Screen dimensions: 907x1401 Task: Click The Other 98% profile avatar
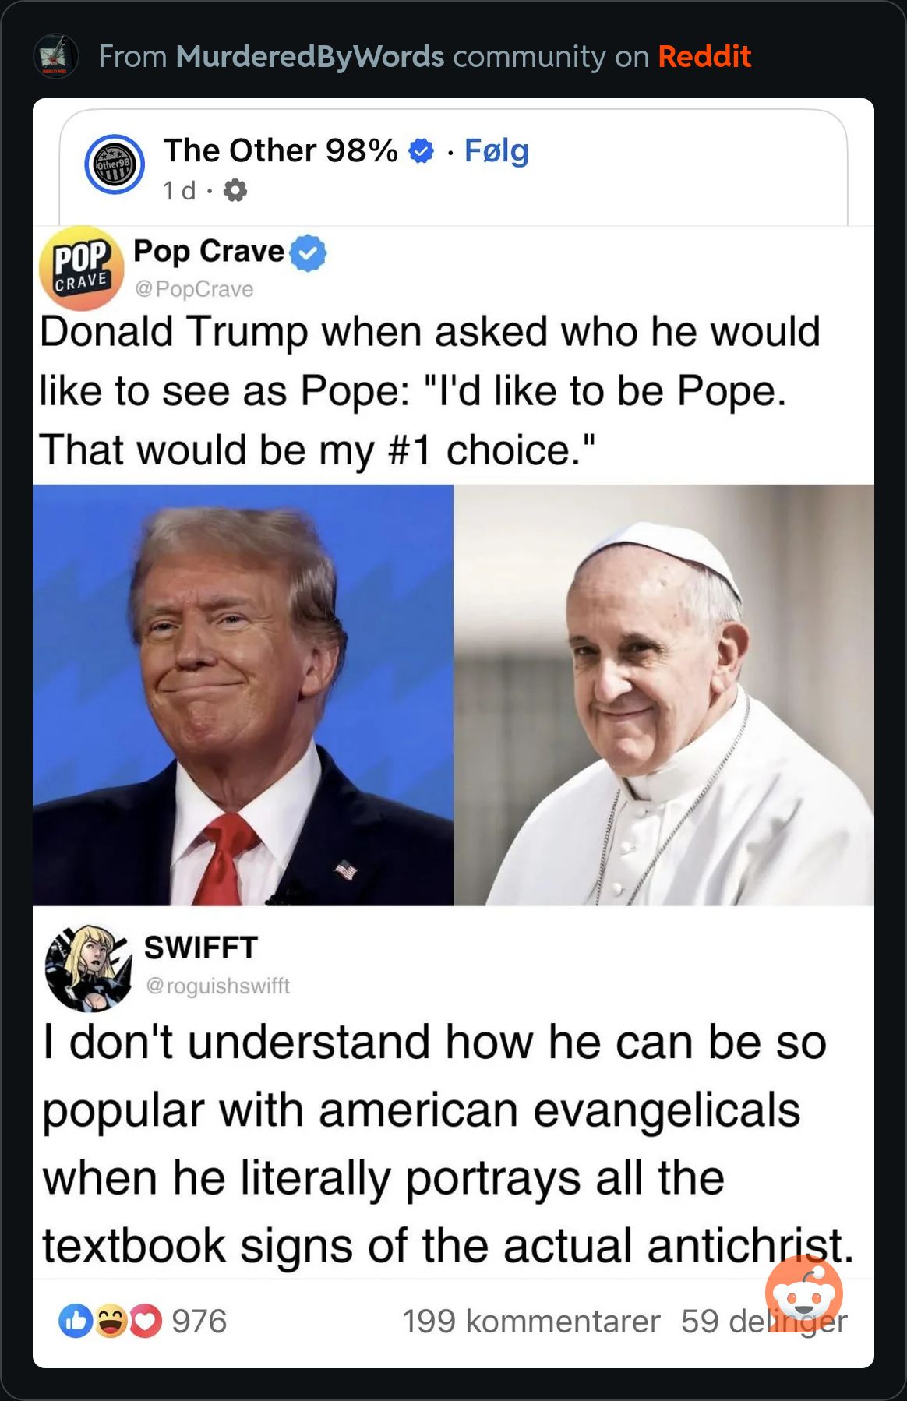[115, 164]
